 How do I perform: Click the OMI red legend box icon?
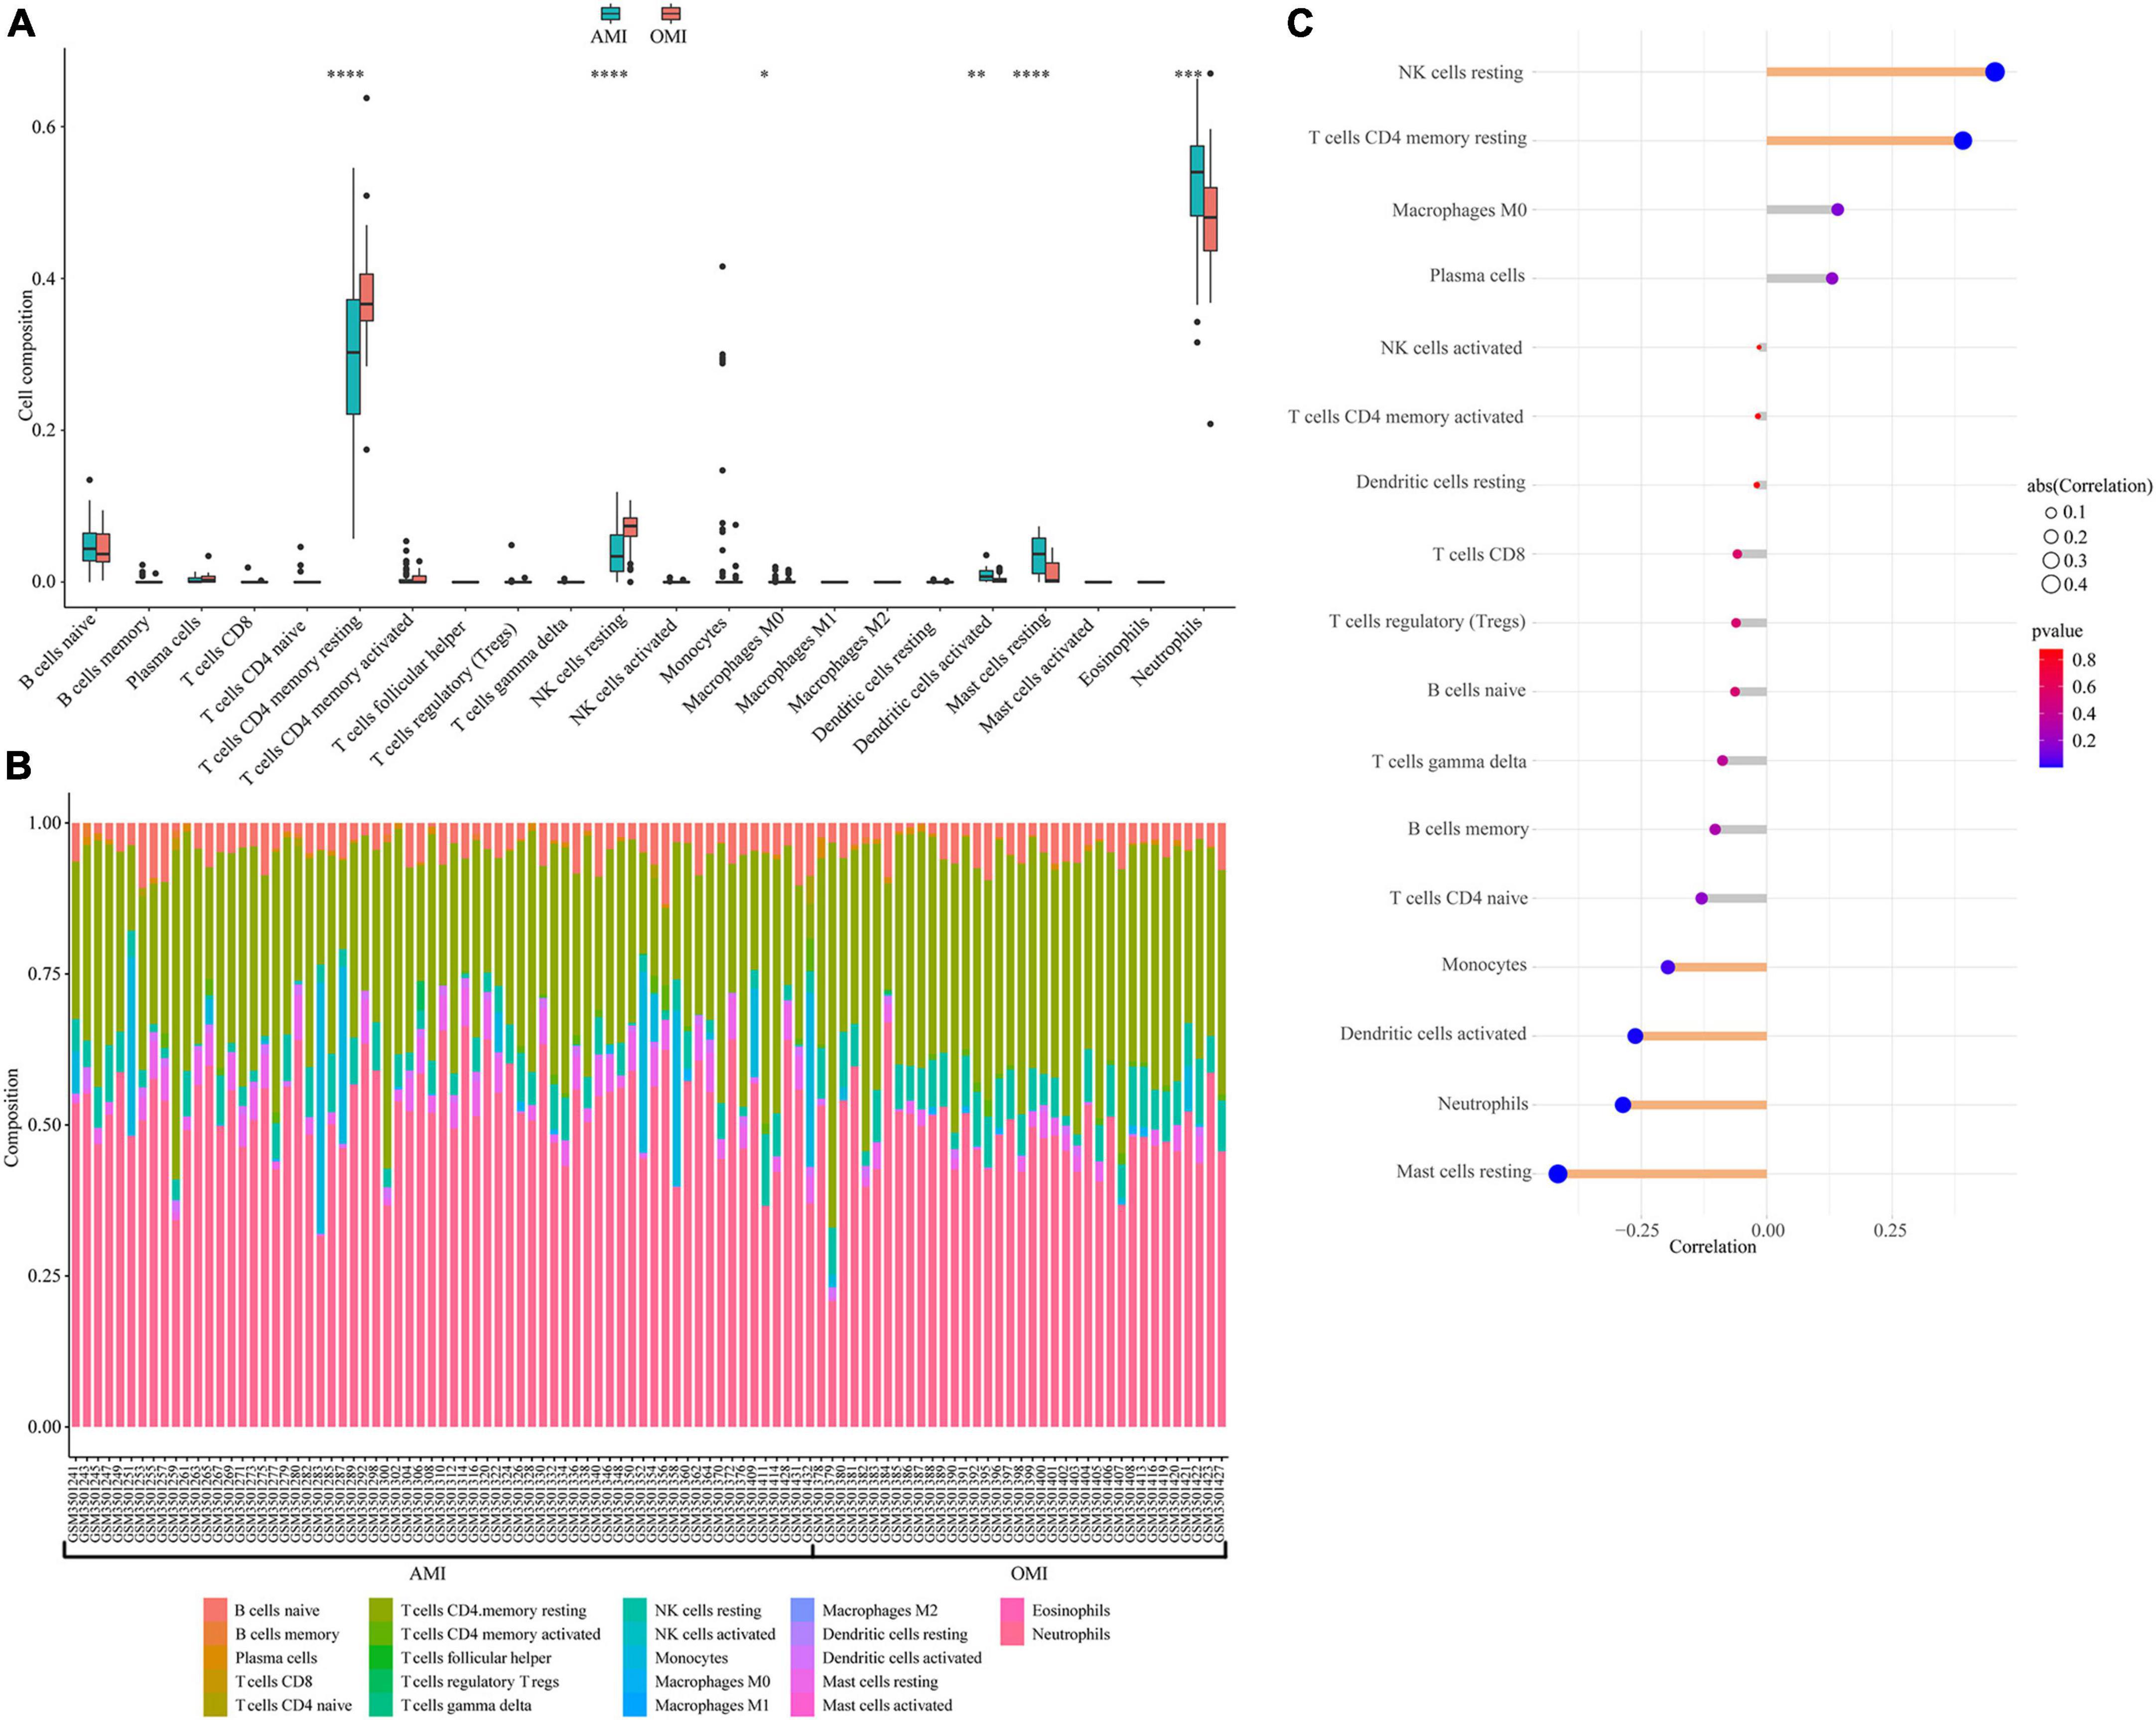[x=670, y=13]
